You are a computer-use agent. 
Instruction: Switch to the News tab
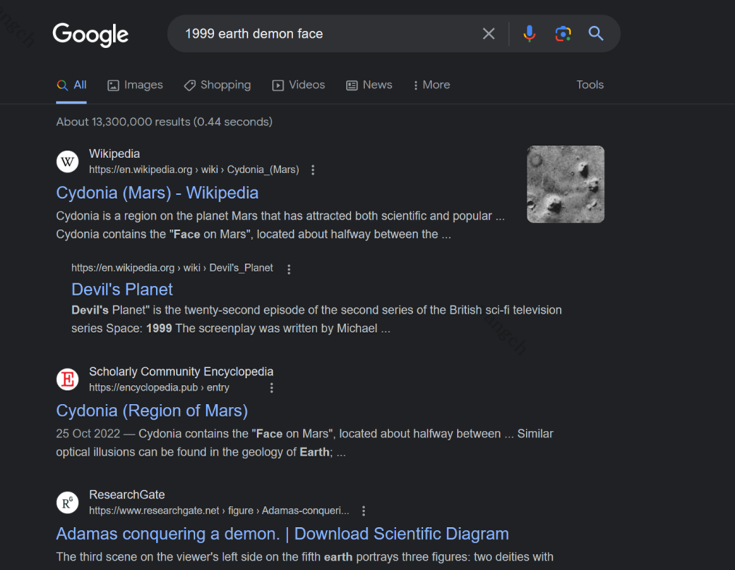369,85
